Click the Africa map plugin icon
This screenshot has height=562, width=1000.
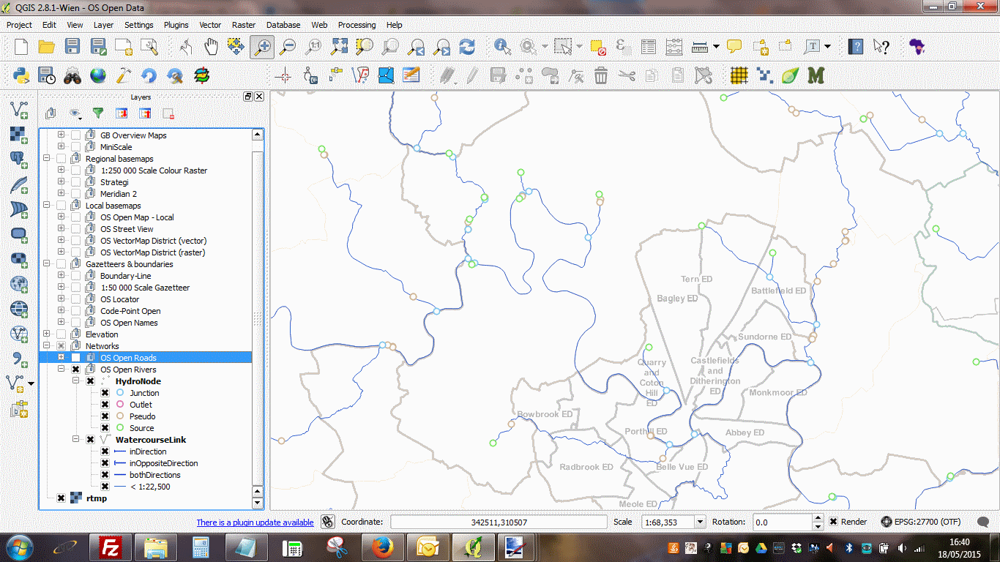pyautogui.click(x=917, y=47)
